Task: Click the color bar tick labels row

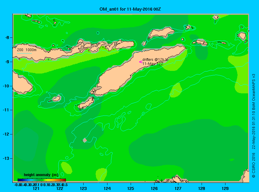Action: (x=41, y=185)
